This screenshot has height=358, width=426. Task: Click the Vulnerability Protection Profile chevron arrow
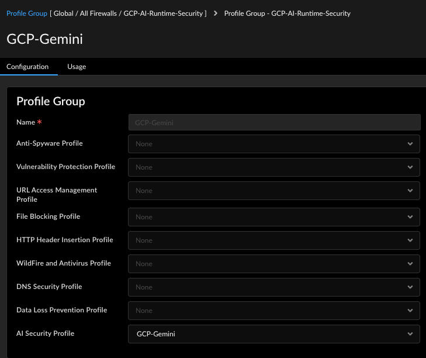tap(410, 167)
